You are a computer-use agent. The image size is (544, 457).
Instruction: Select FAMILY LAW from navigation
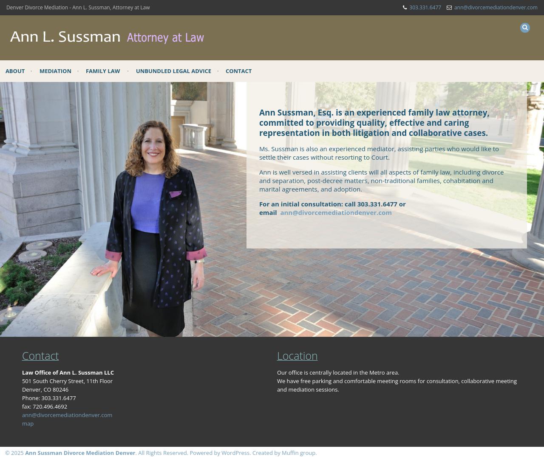coord(103,71)
